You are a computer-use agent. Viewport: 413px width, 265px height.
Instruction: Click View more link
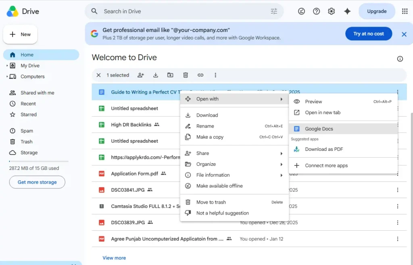click(x=114, y=258)
